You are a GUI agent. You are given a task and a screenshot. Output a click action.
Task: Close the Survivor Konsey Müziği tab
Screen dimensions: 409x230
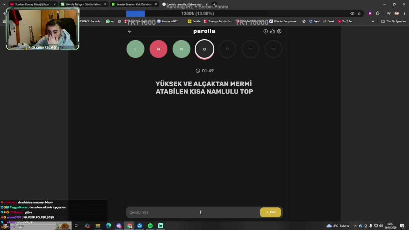point(54,4)
